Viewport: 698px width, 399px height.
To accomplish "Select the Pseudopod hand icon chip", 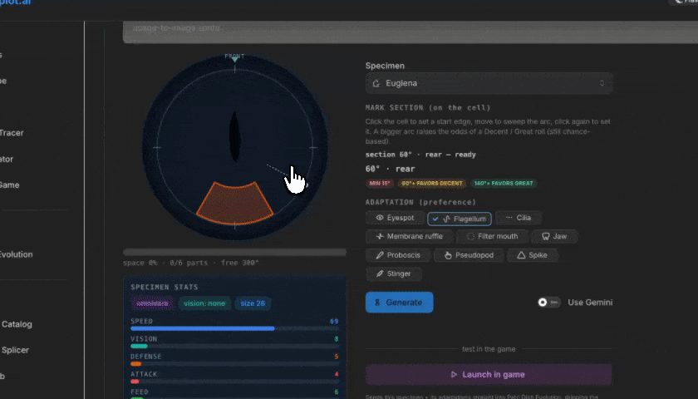I will coord(469,255).
